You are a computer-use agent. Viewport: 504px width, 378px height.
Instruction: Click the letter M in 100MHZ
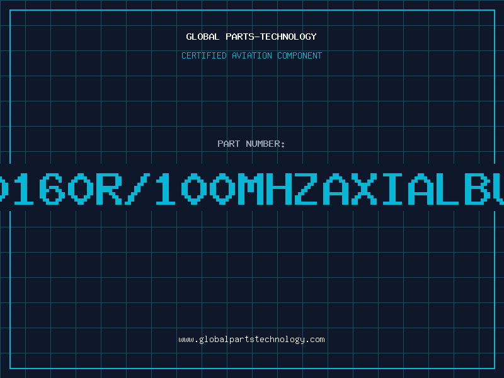(x=250, y=188)
